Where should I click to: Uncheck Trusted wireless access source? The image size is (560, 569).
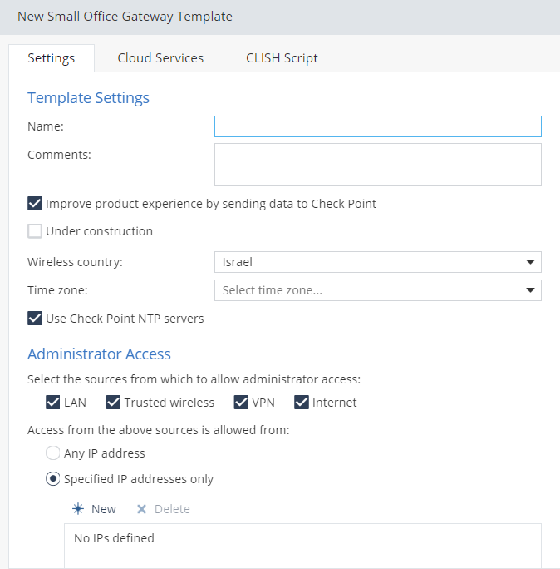pyautogui.click(x=113, y=403)
